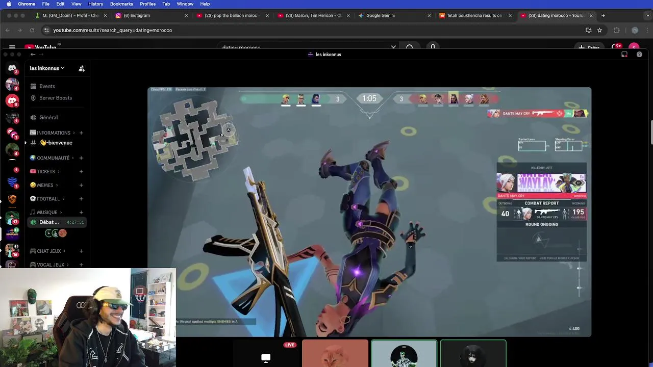Image resolution: width=653 pixels, height=367 pixels.
Task: Open Chrome profile avatar button
Action: (635, 31)
